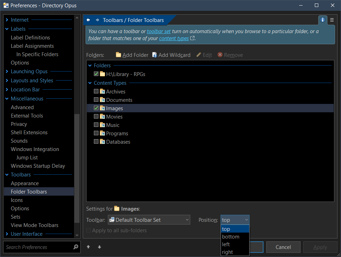Open the Sets page under Toolbars
This screenshot has width=341, height=257.
coord(15,217)
